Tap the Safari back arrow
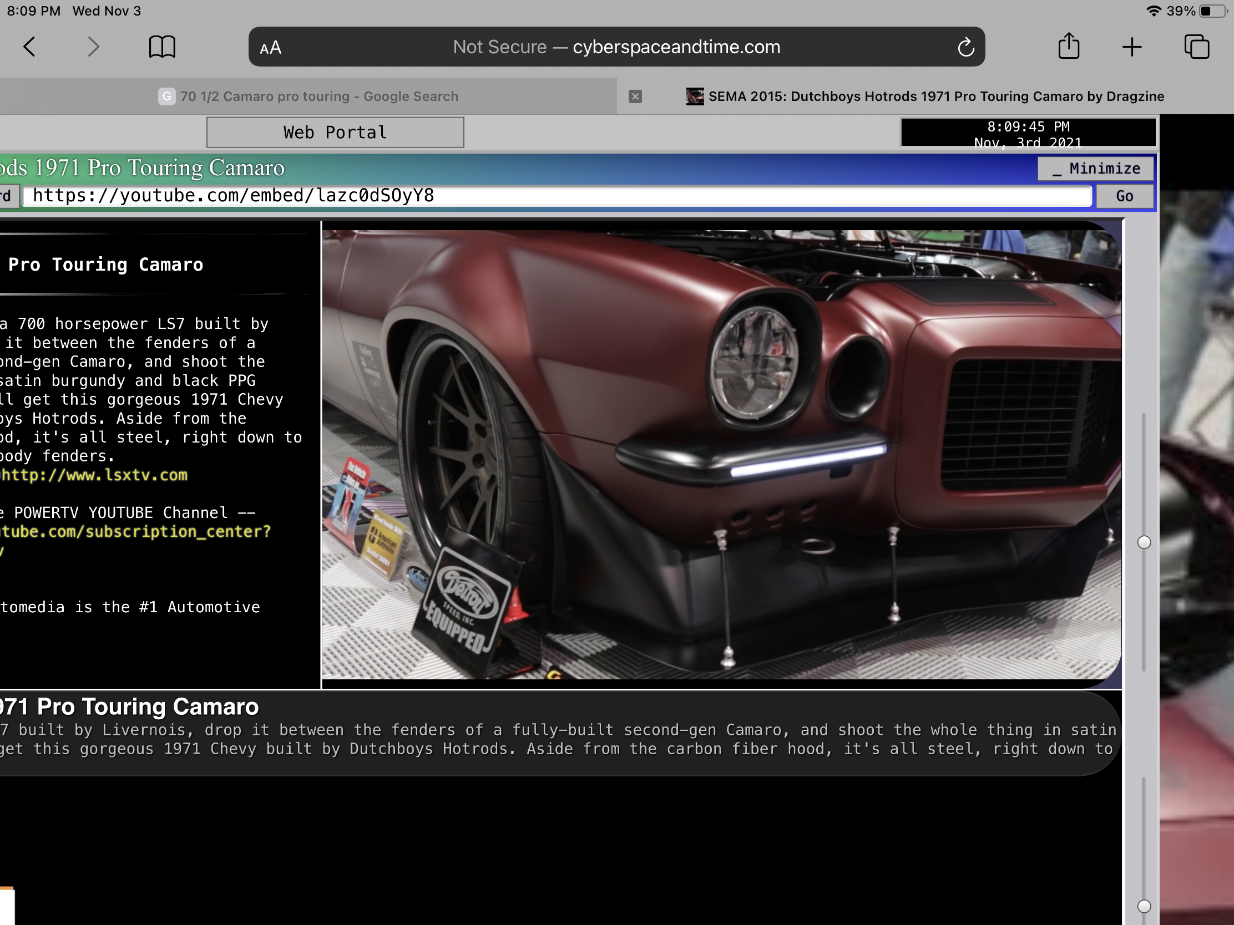The height and width of the screenshot is (925, 1234). click(29, 47)
